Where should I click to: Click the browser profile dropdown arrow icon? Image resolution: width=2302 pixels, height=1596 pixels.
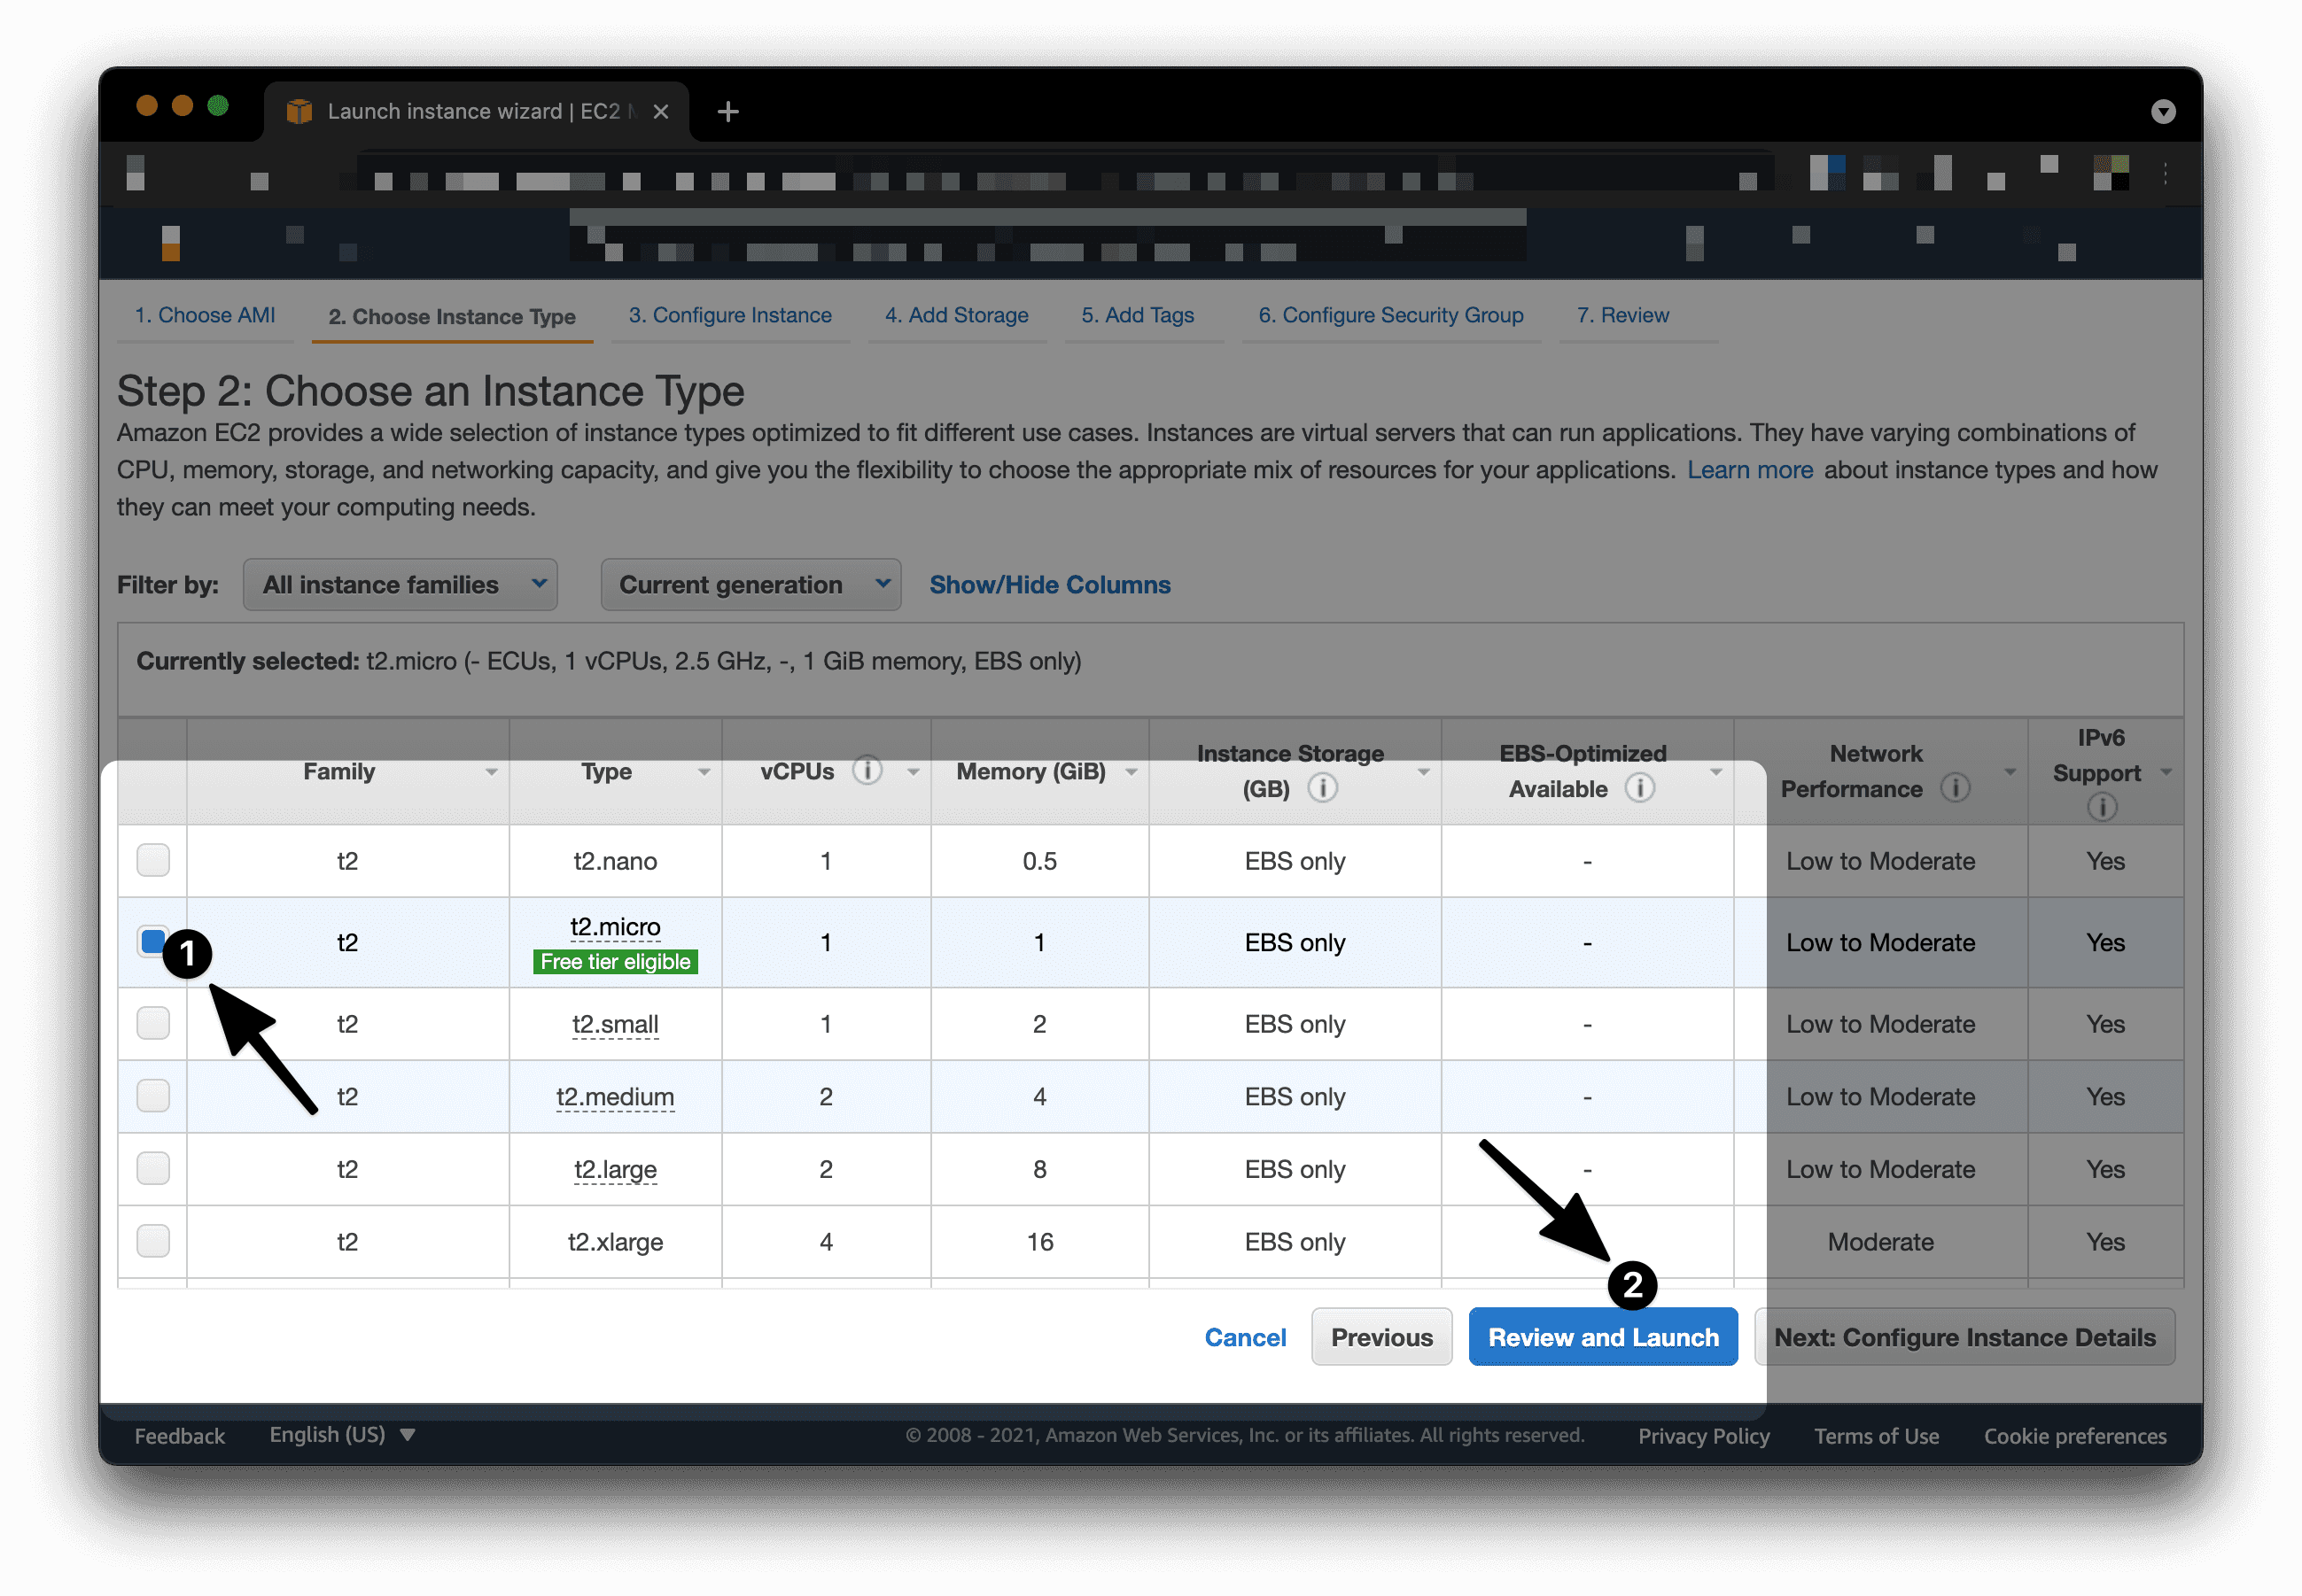click(x=2163, y=111)
